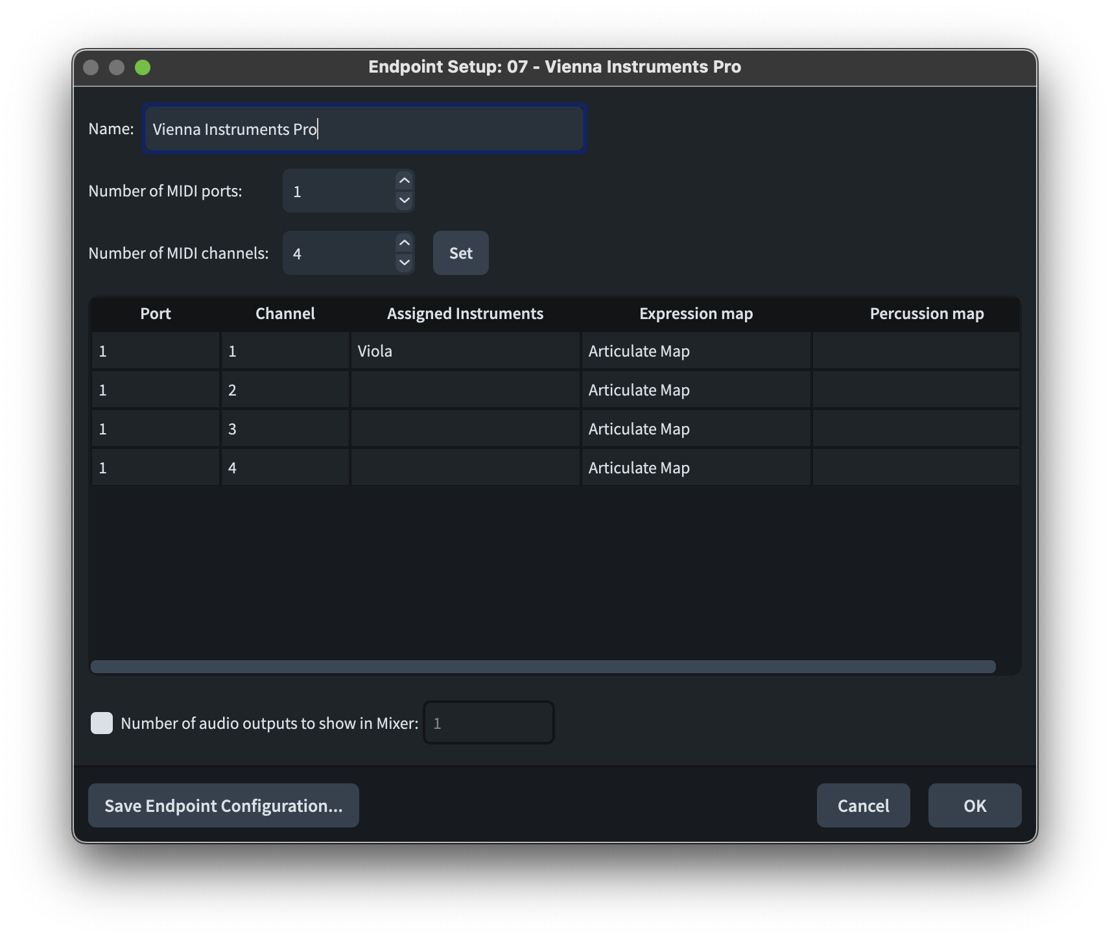Click percussion map cell for channel 3
The width and height of the screenshot is (1110, 939).
coord(916,429)
